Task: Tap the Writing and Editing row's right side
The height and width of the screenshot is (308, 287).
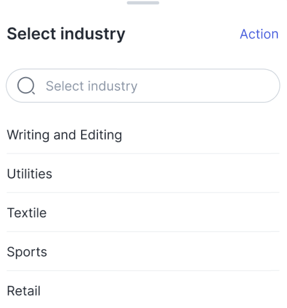Action: click(x=201, y=135)
